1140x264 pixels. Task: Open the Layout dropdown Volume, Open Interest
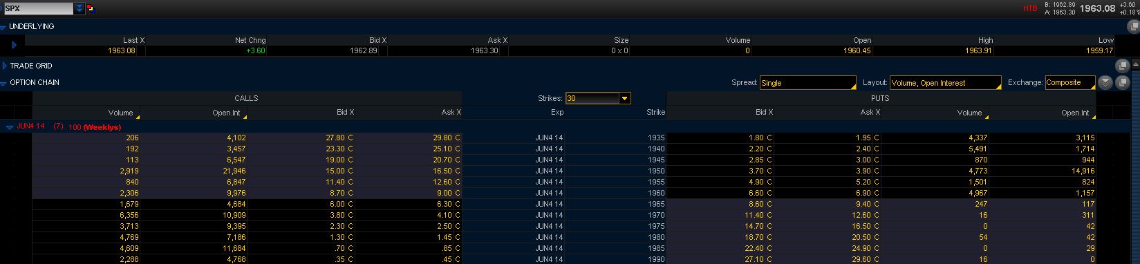tap(945, 83)
